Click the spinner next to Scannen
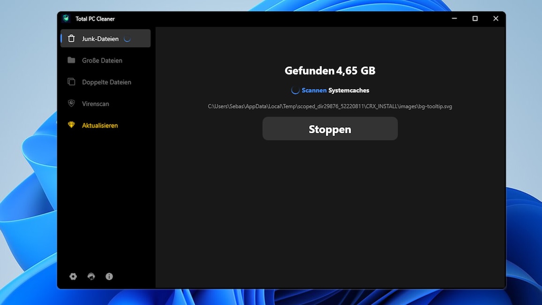The image size is (542, 305). point(295,90)
